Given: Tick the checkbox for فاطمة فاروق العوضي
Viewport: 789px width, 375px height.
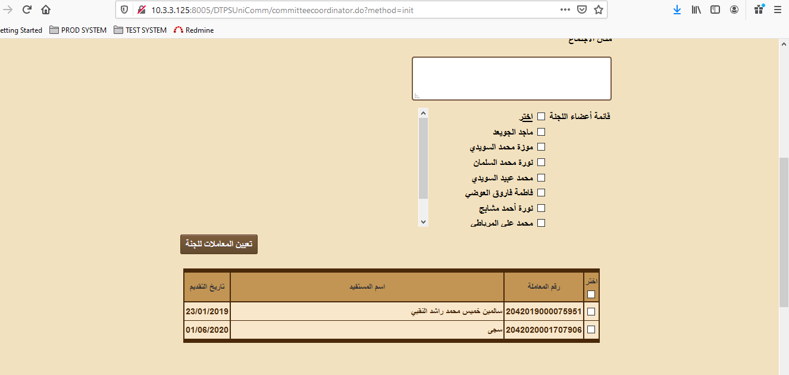Looking at the screenshot, I should coord(541,193).
